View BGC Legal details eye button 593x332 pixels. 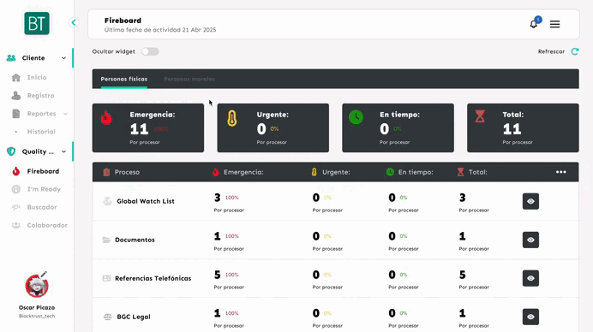coord(530,317)
